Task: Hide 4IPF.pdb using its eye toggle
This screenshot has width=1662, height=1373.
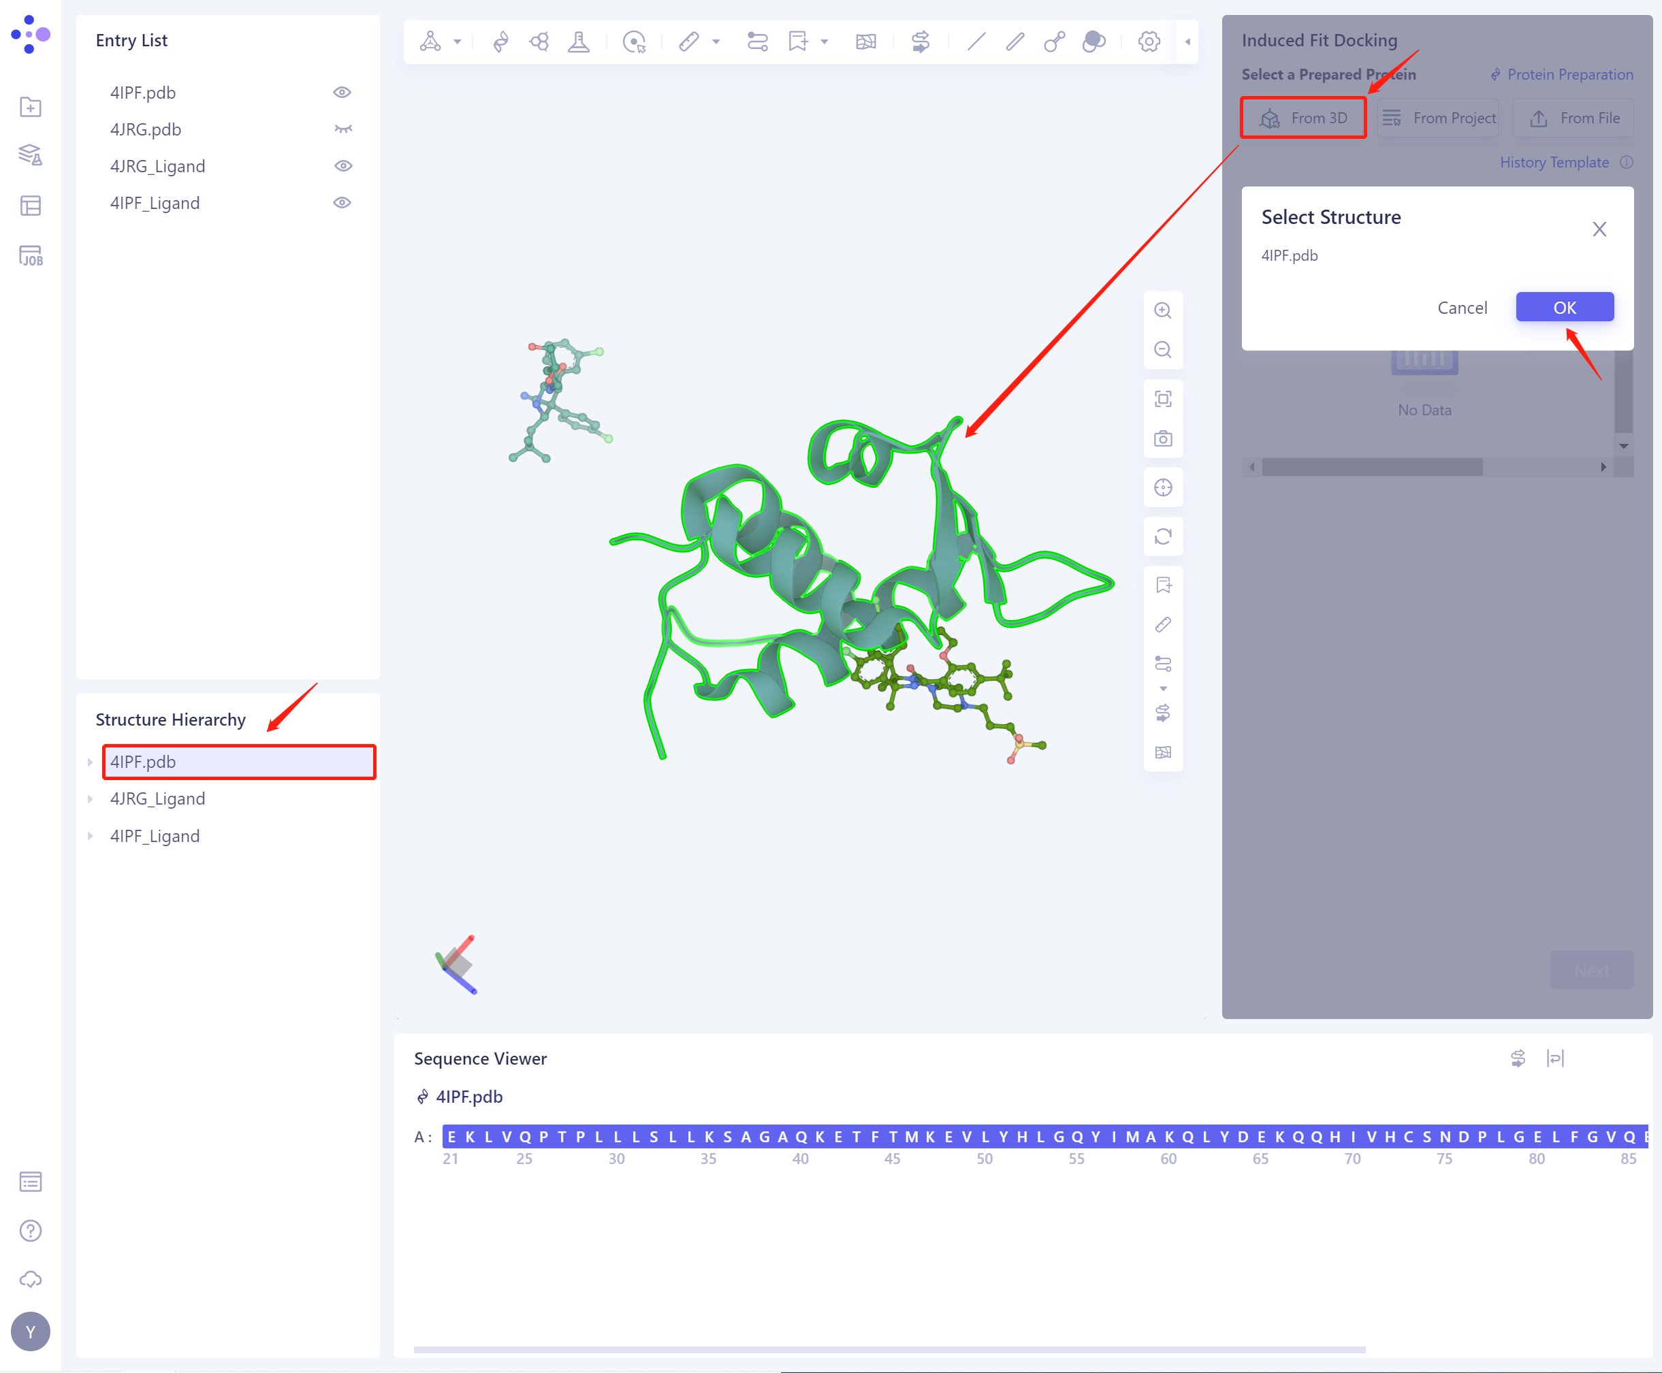Action: (342, 92)
